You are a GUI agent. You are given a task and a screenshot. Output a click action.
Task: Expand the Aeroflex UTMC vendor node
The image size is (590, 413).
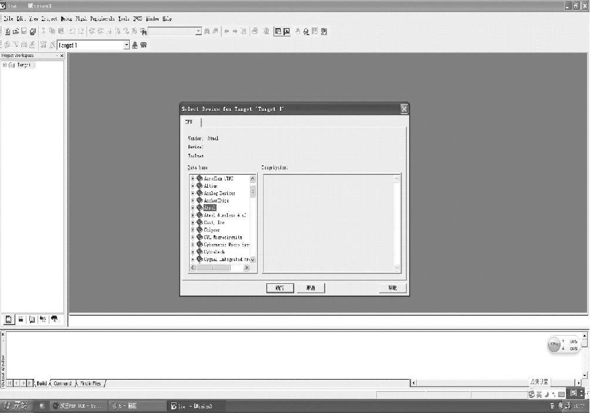pos(193,179)
